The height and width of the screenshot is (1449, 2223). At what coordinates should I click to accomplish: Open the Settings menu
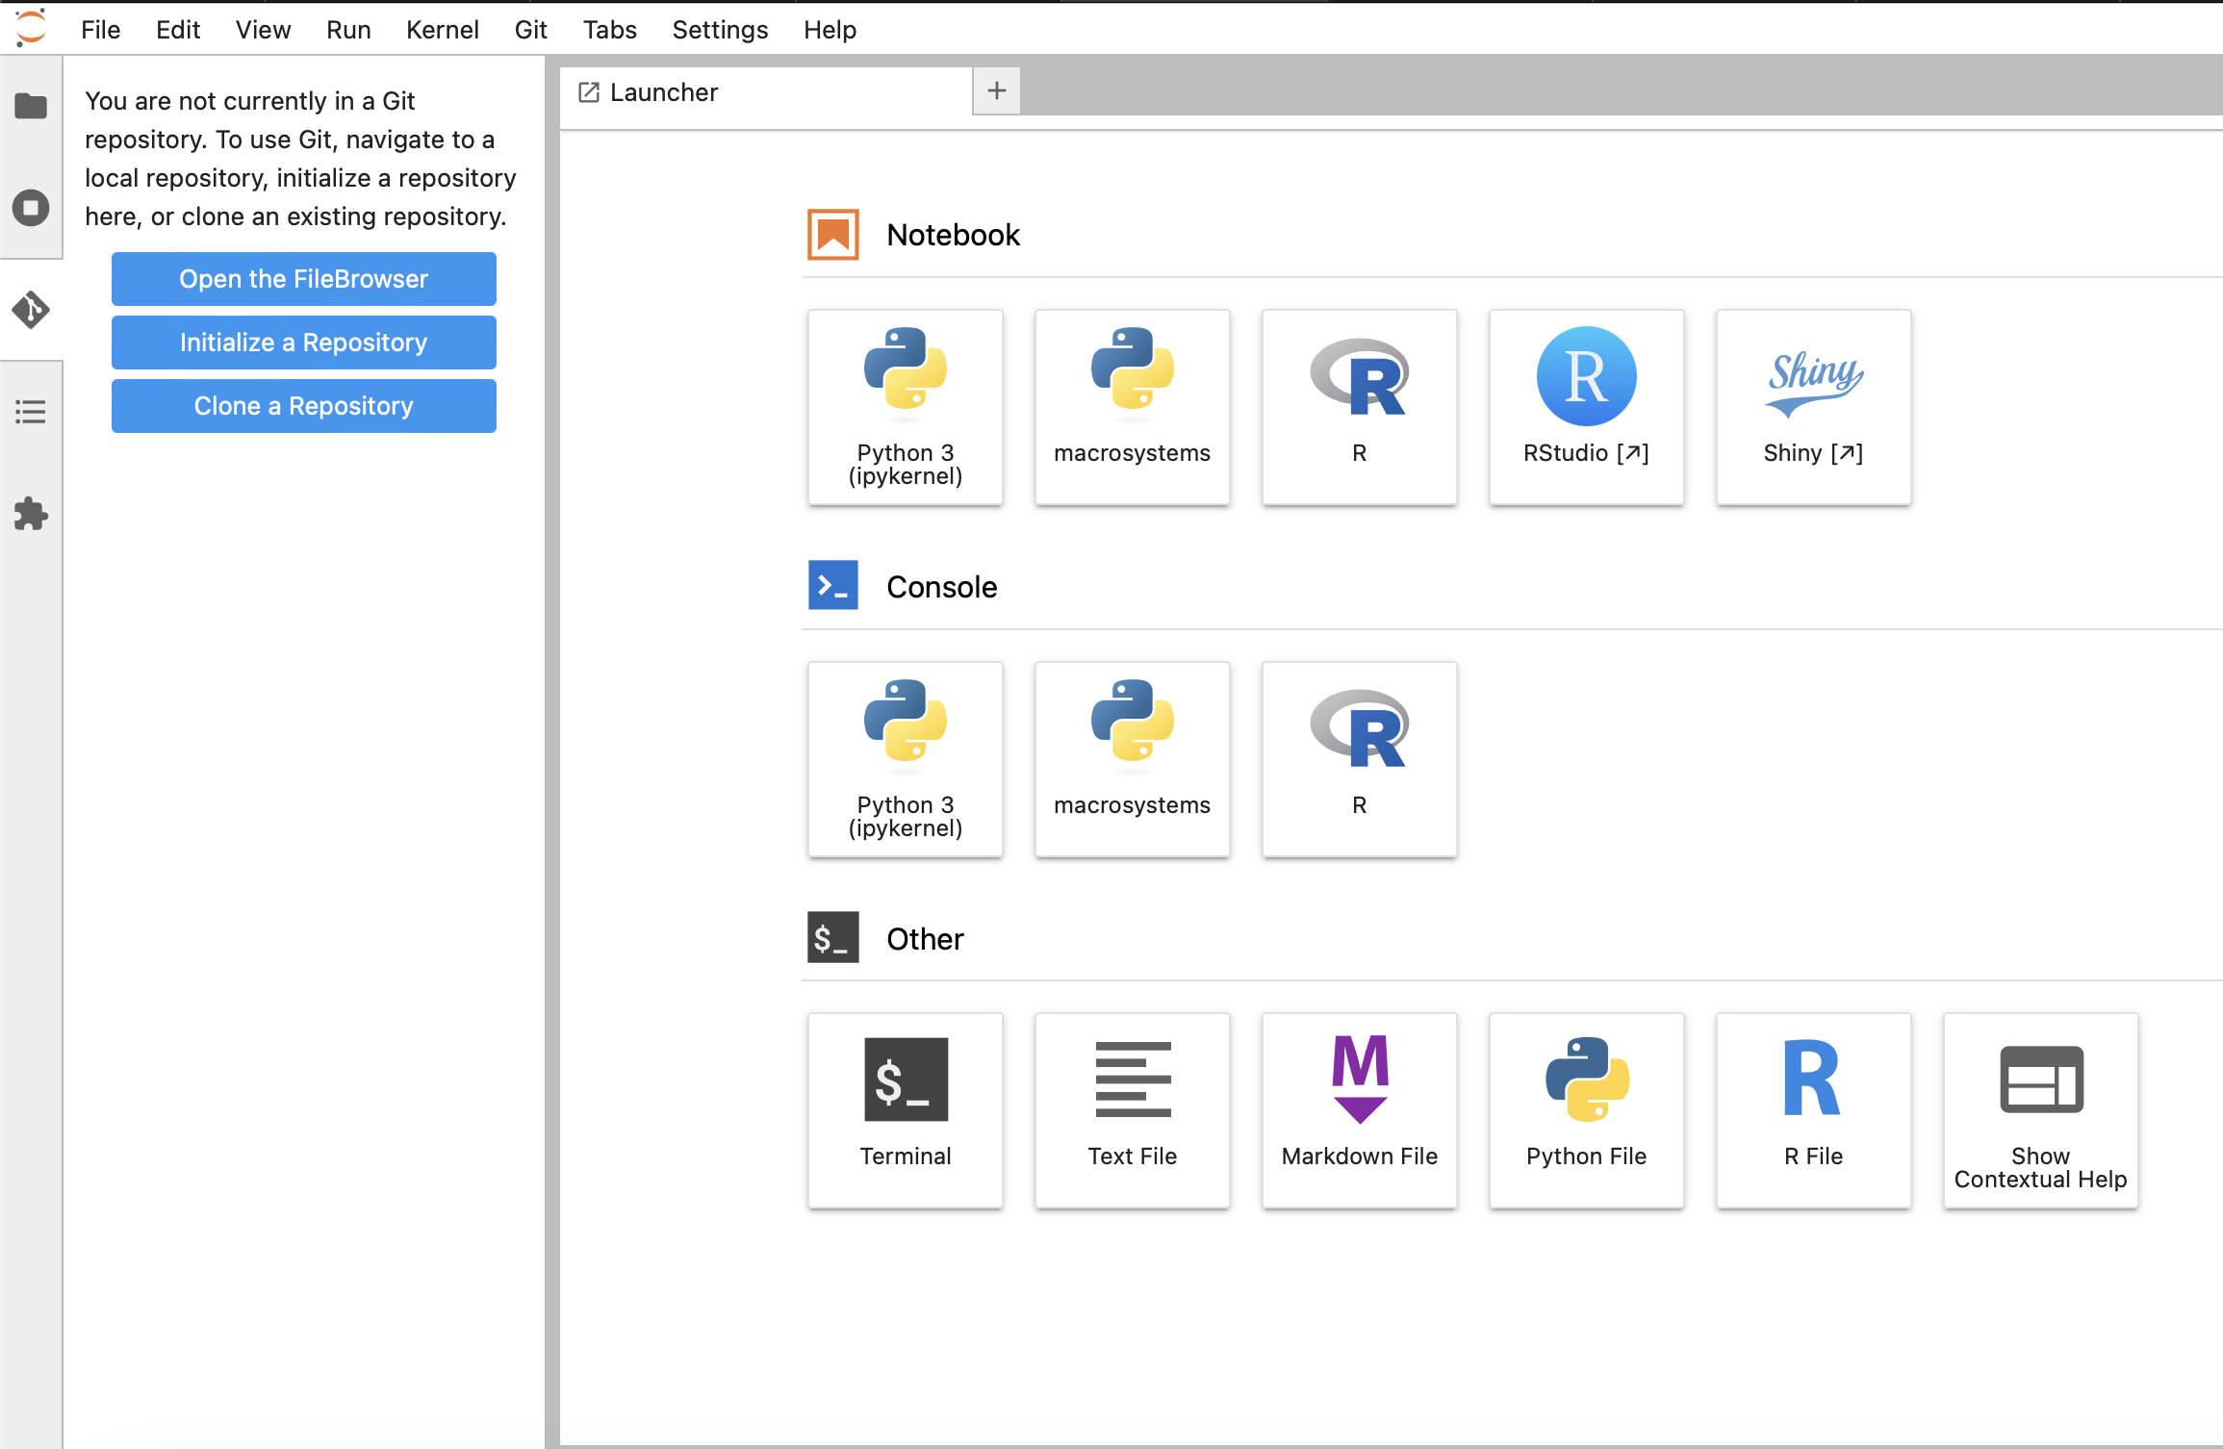click(x=720, y=30)
